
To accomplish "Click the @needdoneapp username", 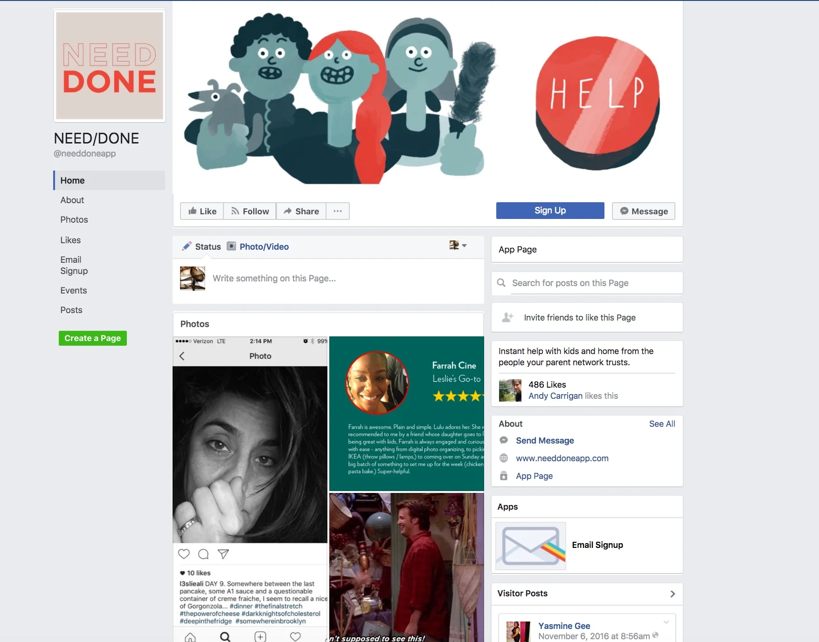I will click(84, 153).
